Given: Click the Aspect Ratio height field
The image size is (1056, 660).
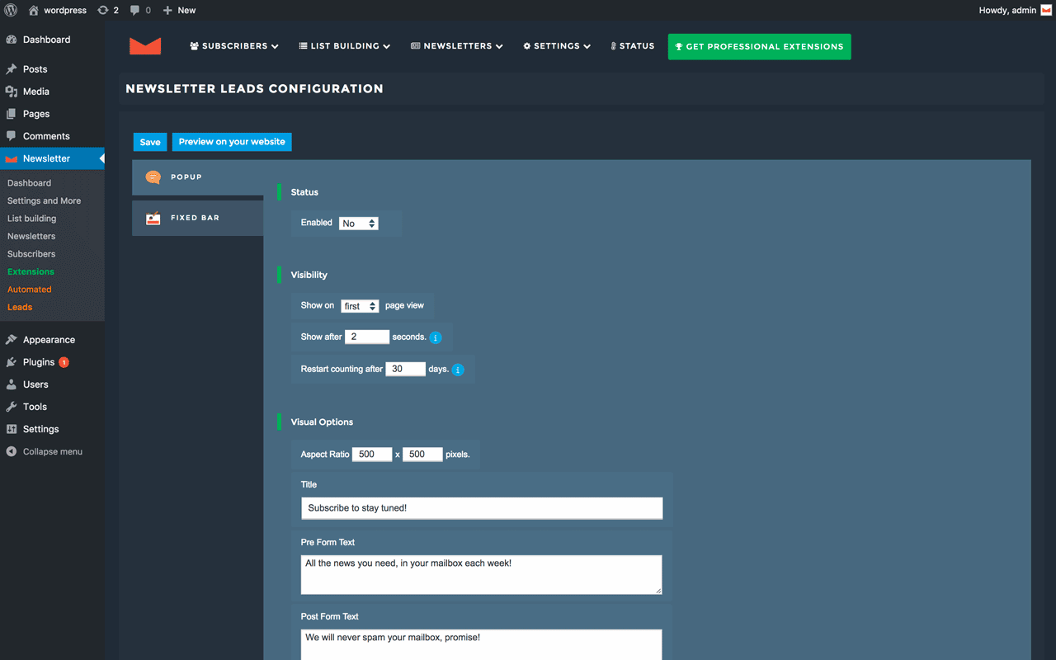Looking at the screenshot, I should 422,454.
